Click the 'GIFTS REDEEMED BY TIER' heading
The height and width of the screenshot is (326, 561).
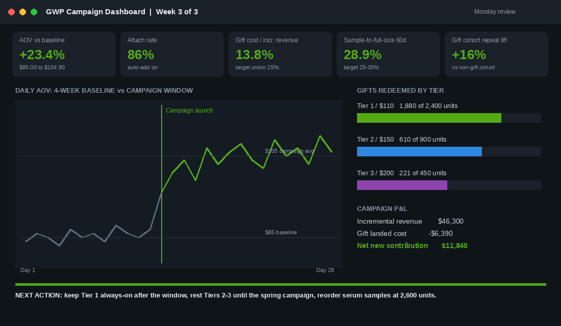pyautogui.click(x=400, y=91)
